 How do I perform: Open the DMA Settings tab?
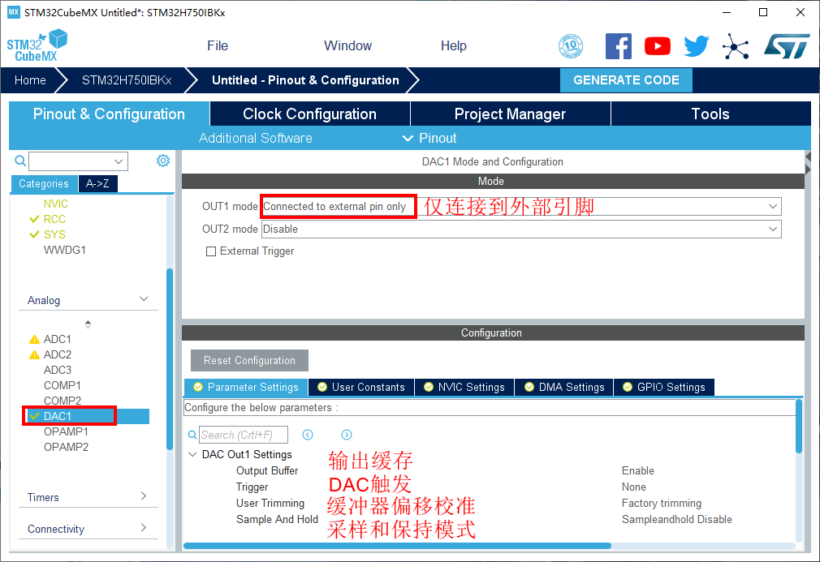tap(564, 388)
